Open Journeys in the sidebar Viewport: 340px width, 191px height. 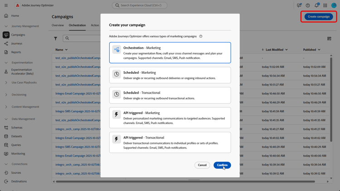17,43
